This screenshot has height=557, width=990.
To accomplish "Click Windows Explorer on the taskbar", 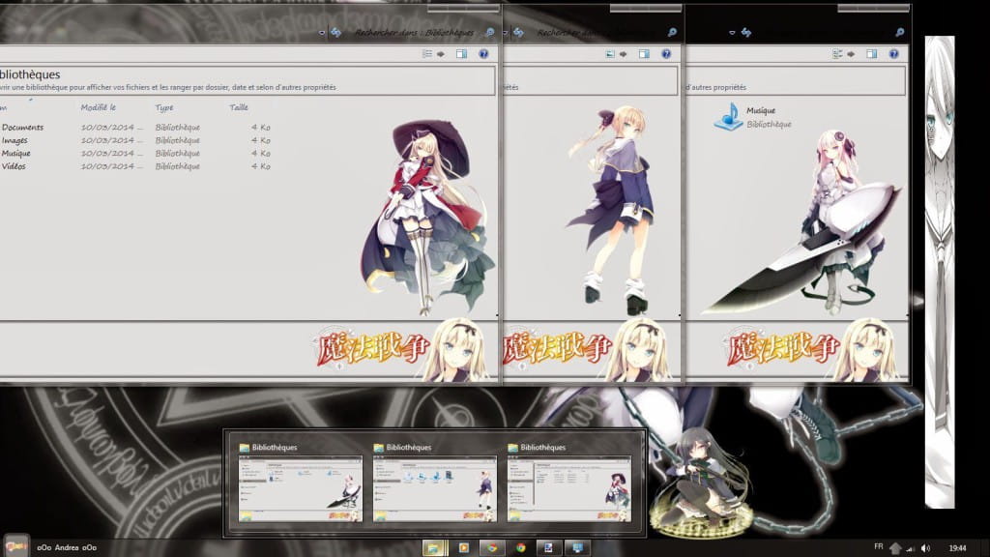I will click(x=431, y=546).
